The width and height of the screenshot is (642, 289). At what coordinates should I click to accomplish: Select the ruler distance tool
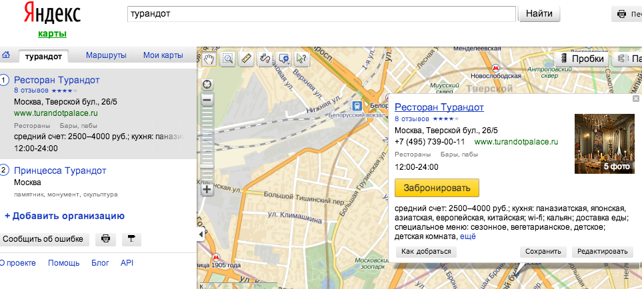click(x=246, y=59)
